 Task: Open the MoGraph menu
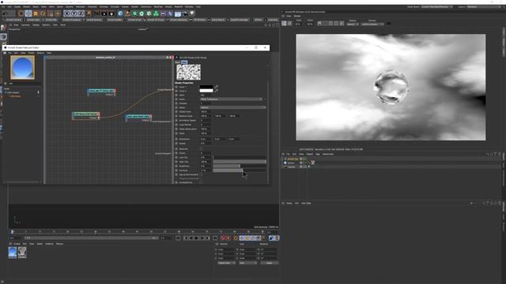click(x=81, y=6)
